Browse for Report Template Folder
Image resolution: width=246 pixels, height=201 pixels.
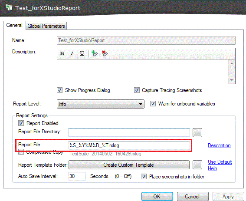pyautogui.click(x=197, y=165)
